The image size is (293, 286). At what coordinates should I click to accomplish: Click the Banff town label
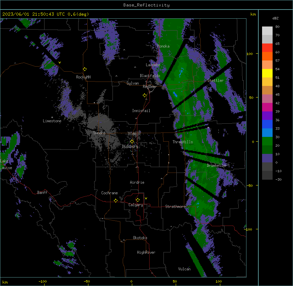coord(42,193)
